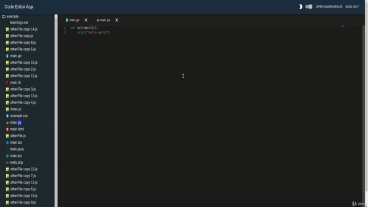Click the PHP icon beside hello.php
The height and width of the screenshot is (207, 368).
click(7, 163)
